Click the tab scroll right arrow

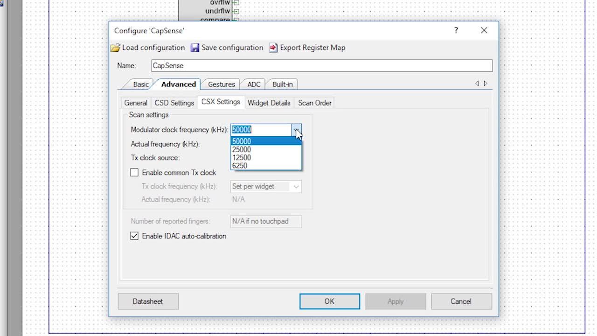pos(486,83)
